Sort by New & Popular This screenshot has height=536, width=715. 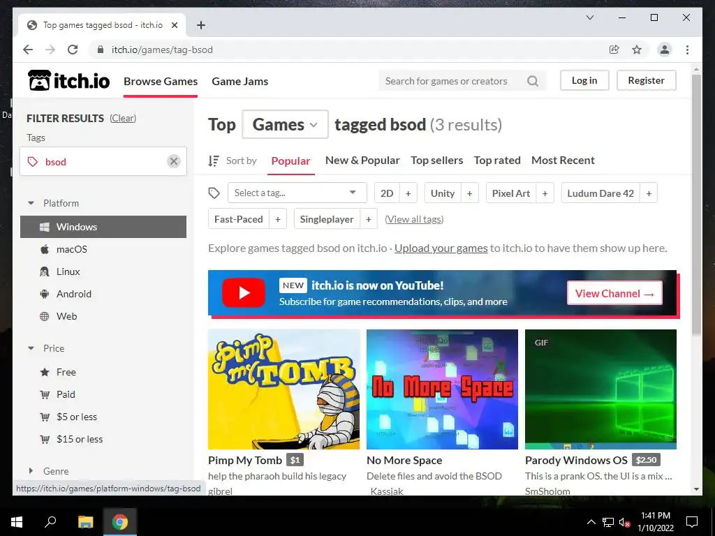[362, 161]
